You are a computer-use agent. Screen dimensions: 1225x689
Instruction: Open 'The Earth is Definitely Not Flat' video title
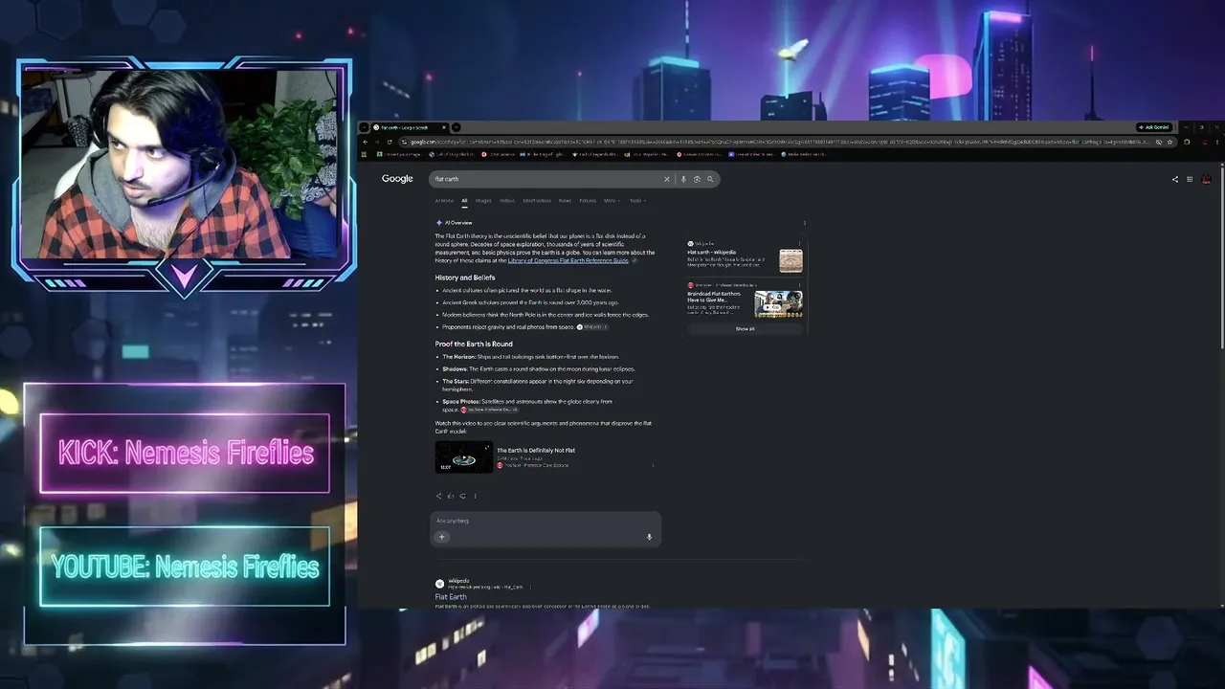pyautogui.click(x=536, y=450)
